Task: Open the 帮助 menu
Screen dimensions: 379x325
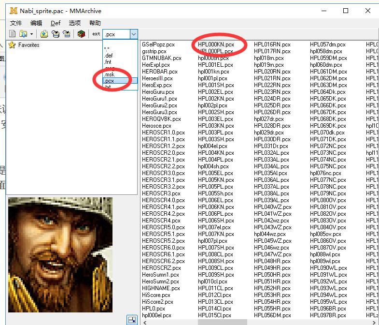Action: coord(95,23)
